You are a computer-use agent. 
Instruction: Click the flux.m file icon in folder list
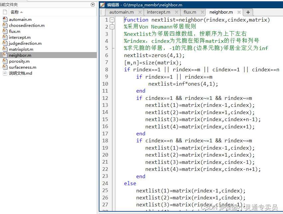click(x=5, y=31)
